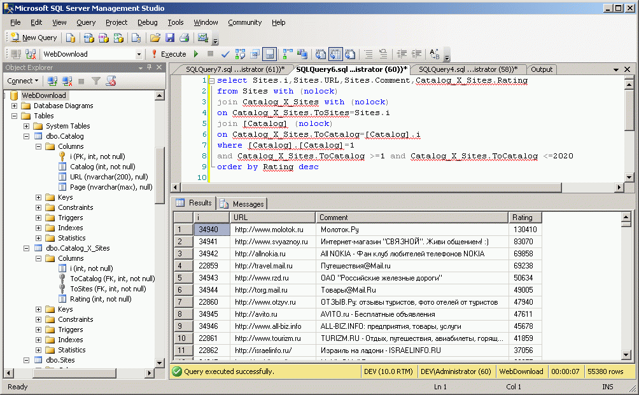Toggle Auto Hide pin on Object Explorer
This screenshot has height=395, width=639.
(x=149, y=67)
